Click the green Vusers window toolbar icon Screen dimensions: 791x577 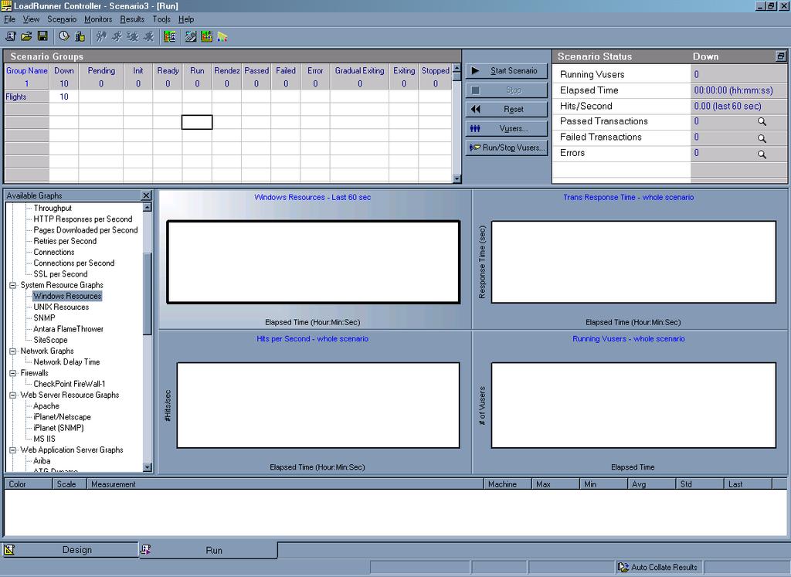pos(169,36)
